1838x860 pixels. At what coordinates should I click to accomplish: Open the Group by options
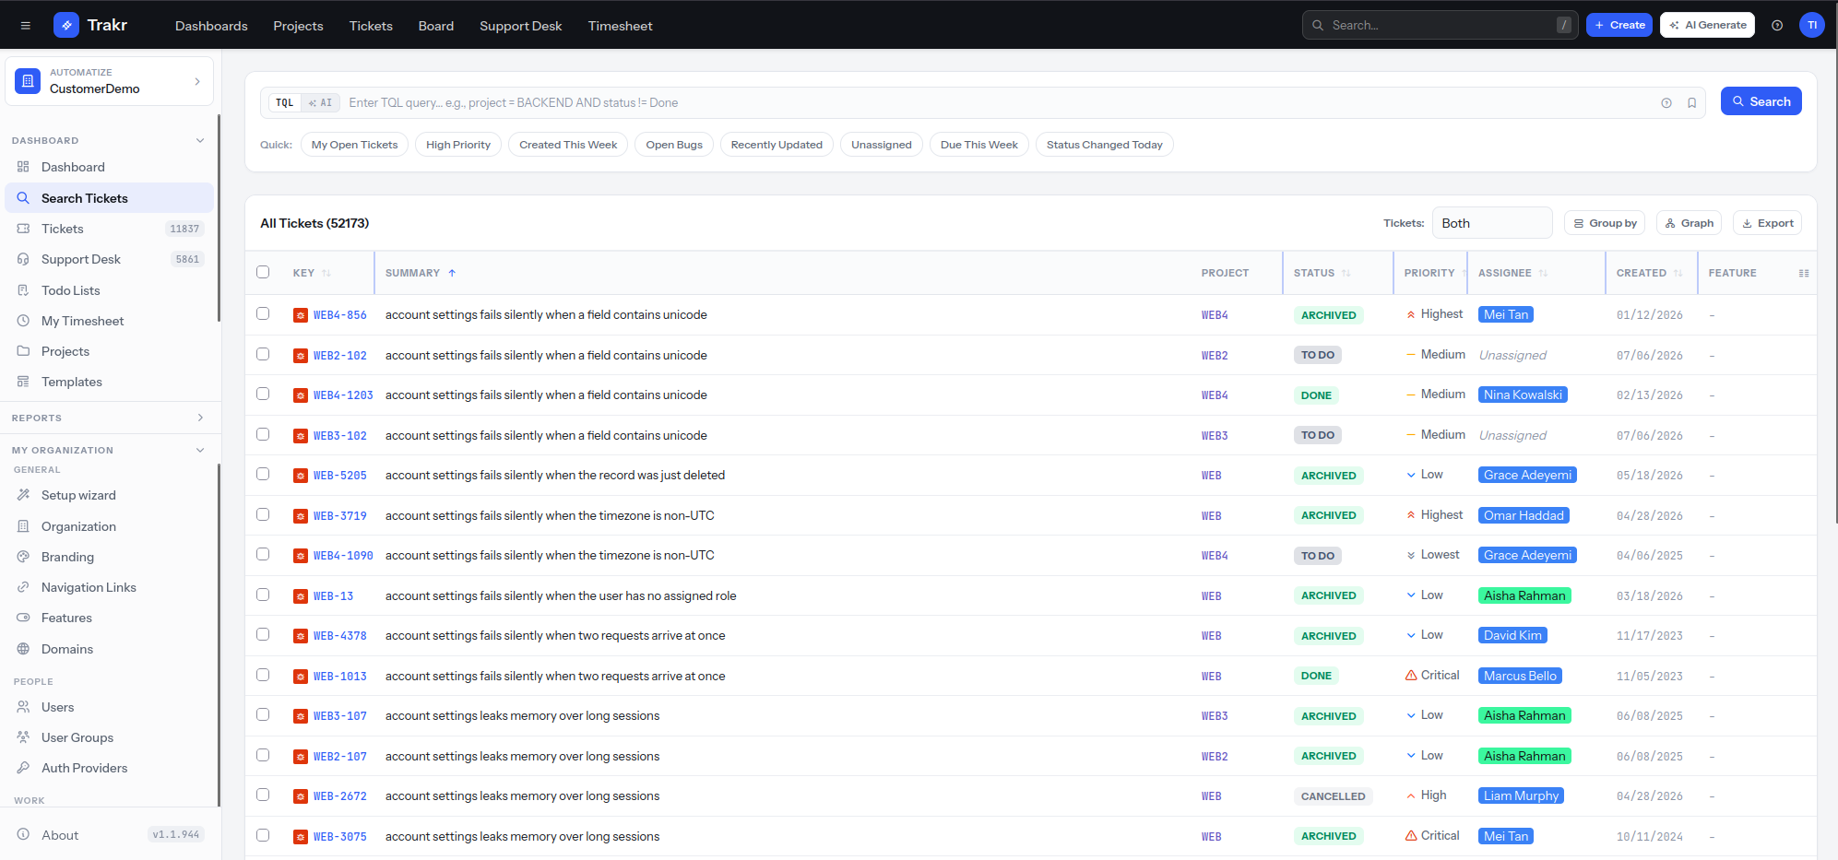(x=1605, y=223)
